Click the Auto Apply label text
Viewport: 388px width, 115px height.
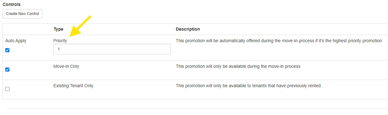(16, 41)
